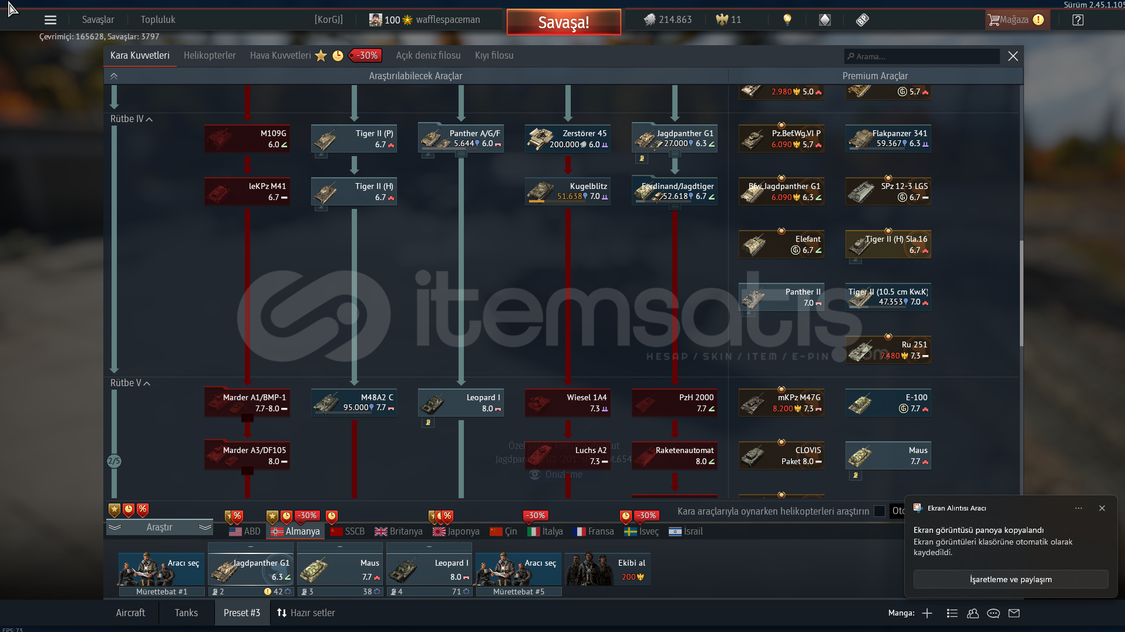This screenshot has width=1125, height=632.
Task: Select the İsveç nation
Action: (x=641, y=531)
